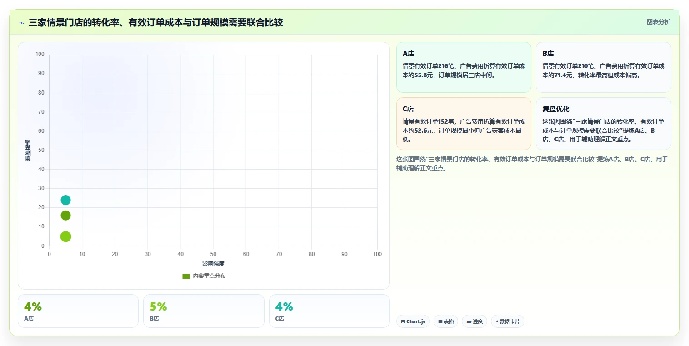Click the chart analysis page title text

[x=155, y=22]
